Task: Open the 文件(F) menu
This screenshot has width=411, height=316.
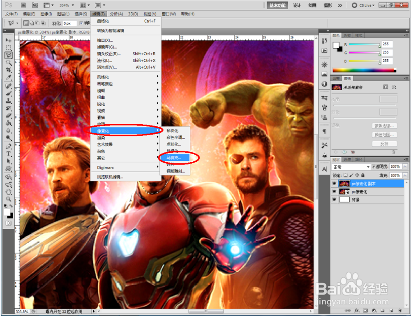Action: [x=11, y=14]
